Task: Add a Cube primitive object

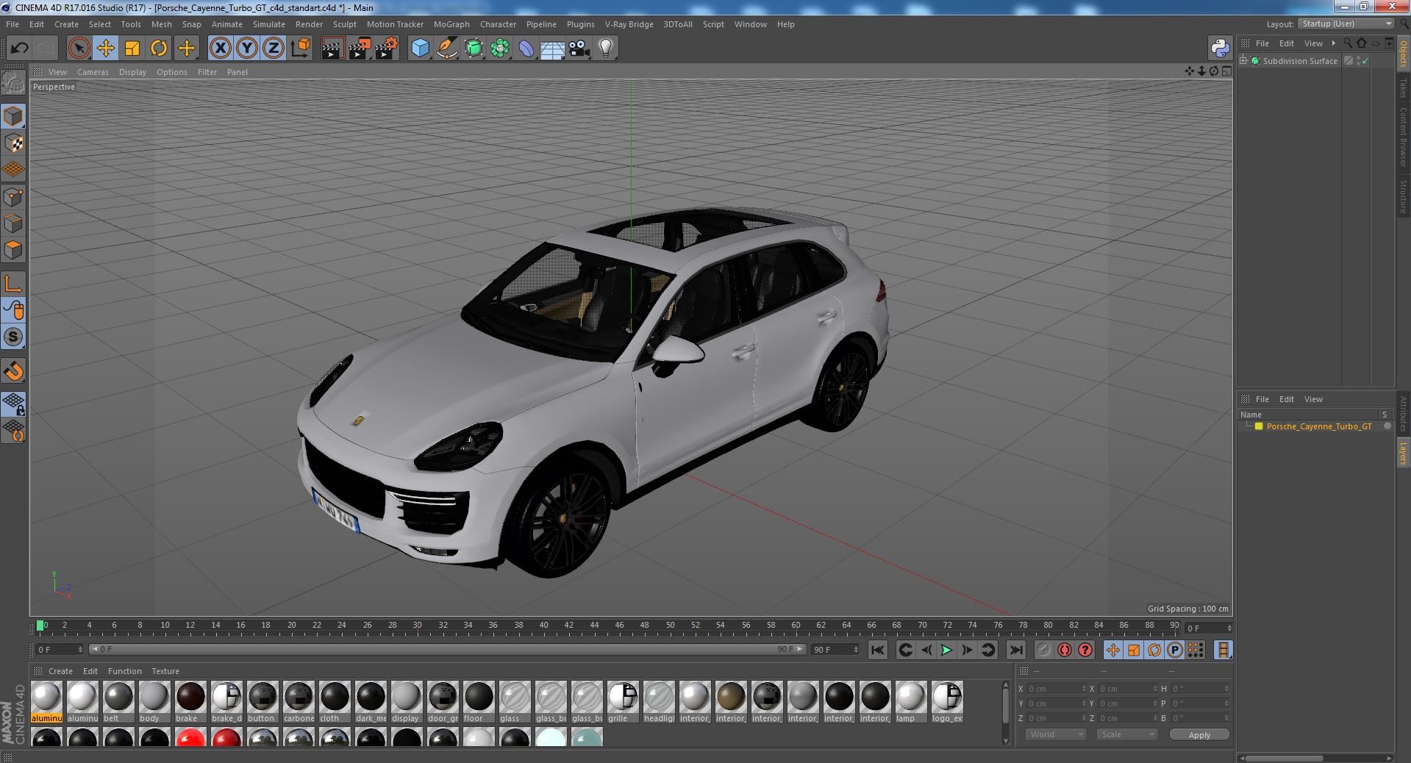Action: click(420, 49)
